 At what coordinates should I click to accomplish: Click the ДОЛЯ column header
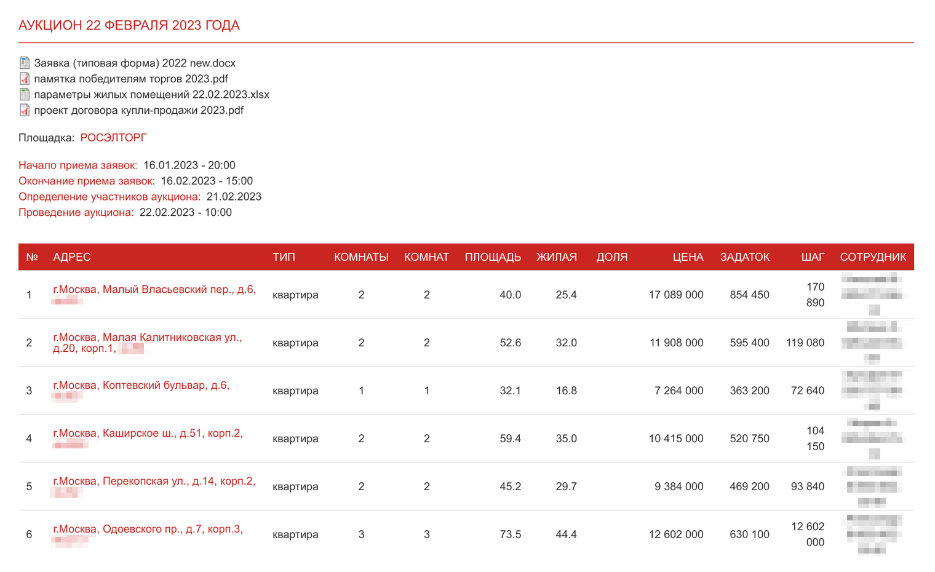(612, 257)
